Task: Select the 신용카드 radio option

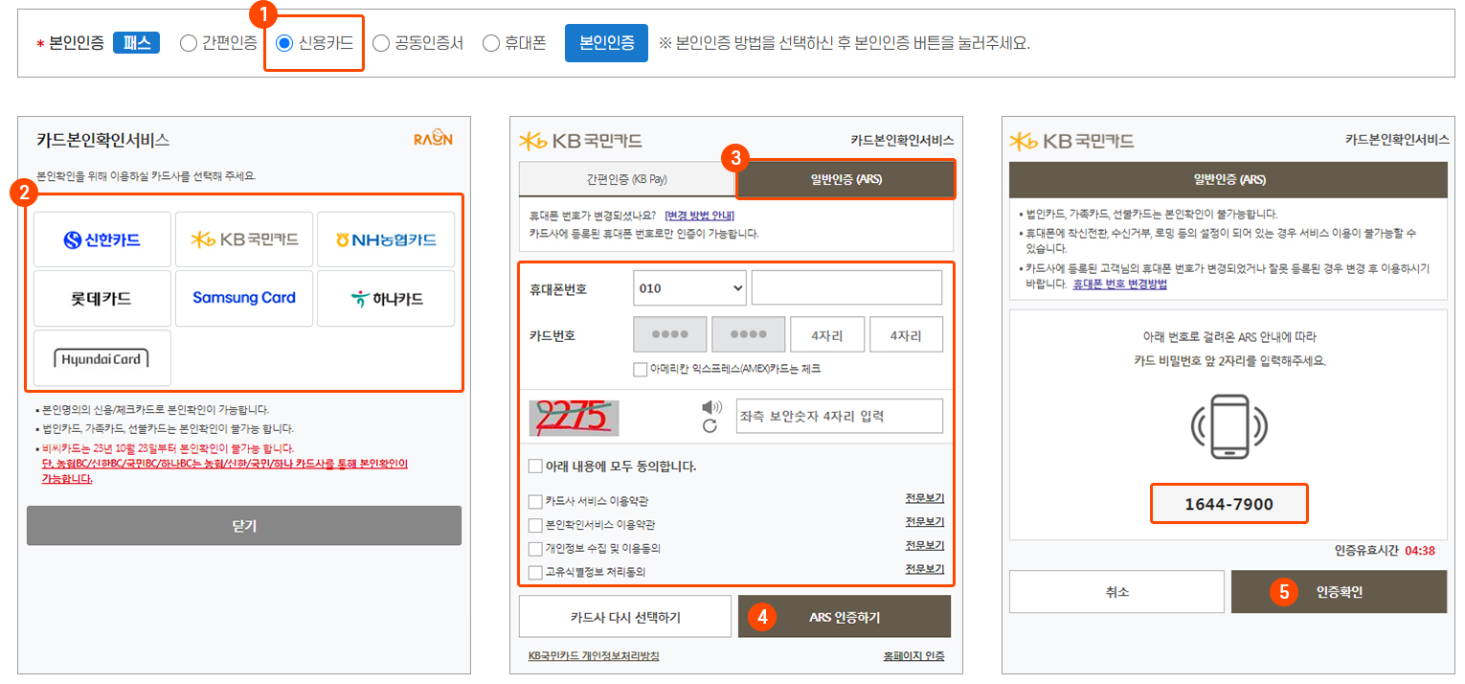Action: (284, 43)
